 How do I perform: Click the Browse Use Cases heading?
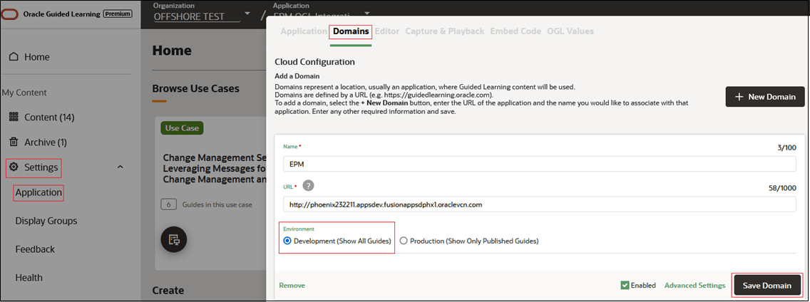196,88
